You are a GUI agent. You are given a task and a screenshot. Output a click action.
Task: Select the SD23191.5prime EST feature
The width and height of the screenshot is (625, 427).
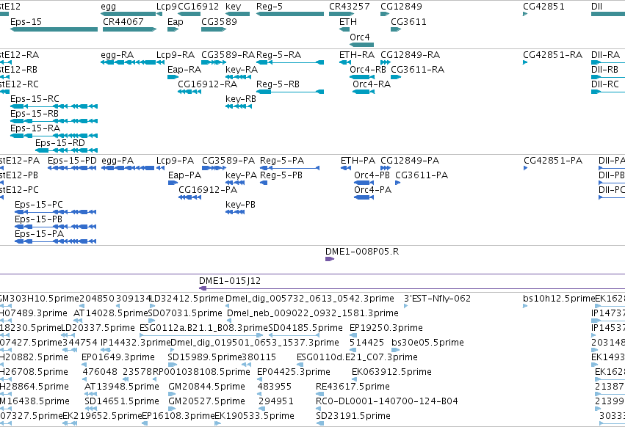pyautogui.click(x=320, y=423)
